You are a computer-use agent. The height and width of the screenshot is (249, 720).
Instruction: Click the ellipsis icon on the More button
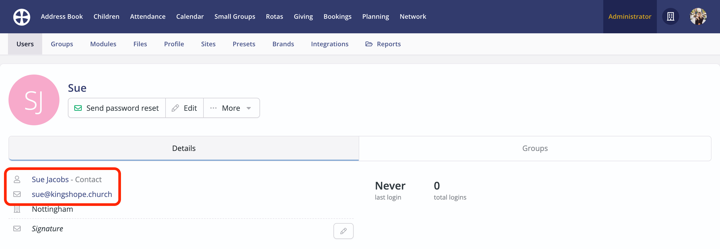(x=214, y=108)
